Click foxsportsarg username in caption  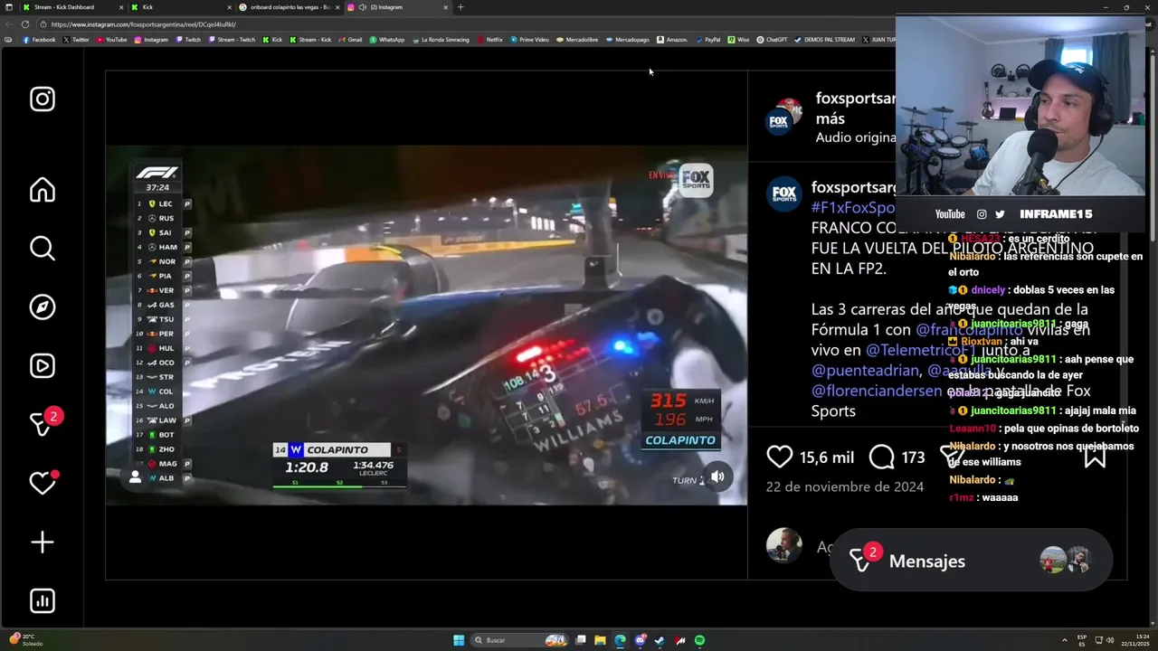click(x=854, y=187)
